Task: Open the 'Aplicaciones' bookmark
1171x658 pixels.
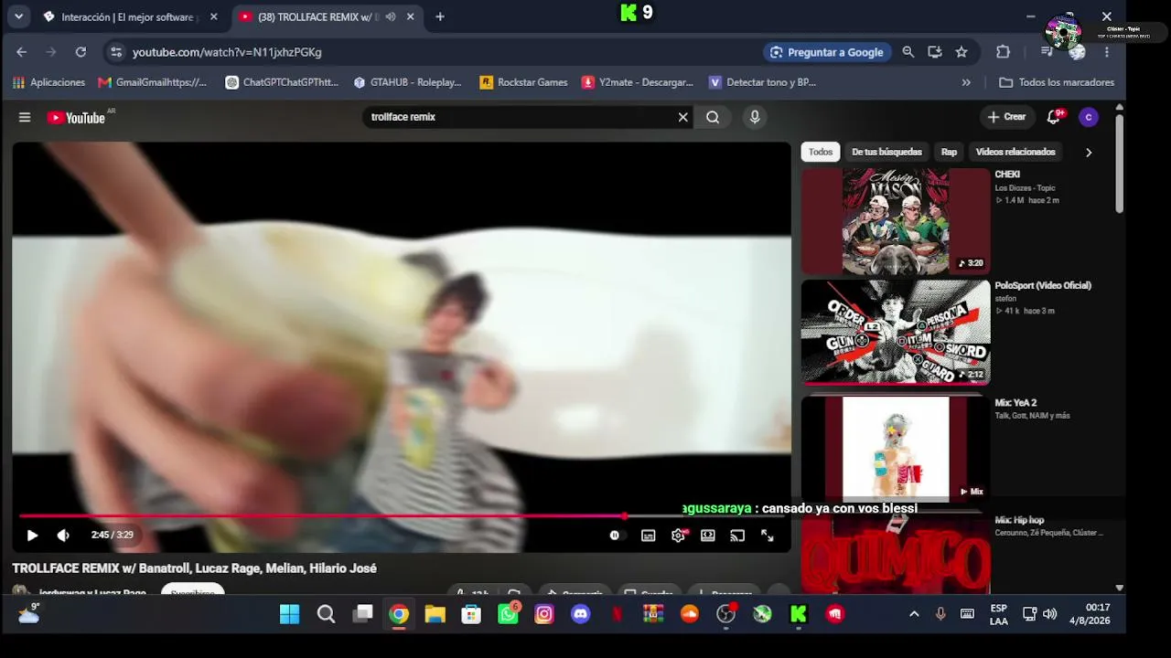Action: [x=48, y=82]
